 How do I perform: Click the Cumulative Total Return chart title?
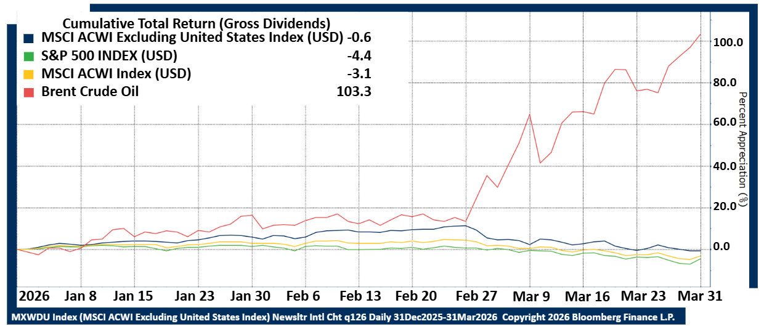coord(197,23)
